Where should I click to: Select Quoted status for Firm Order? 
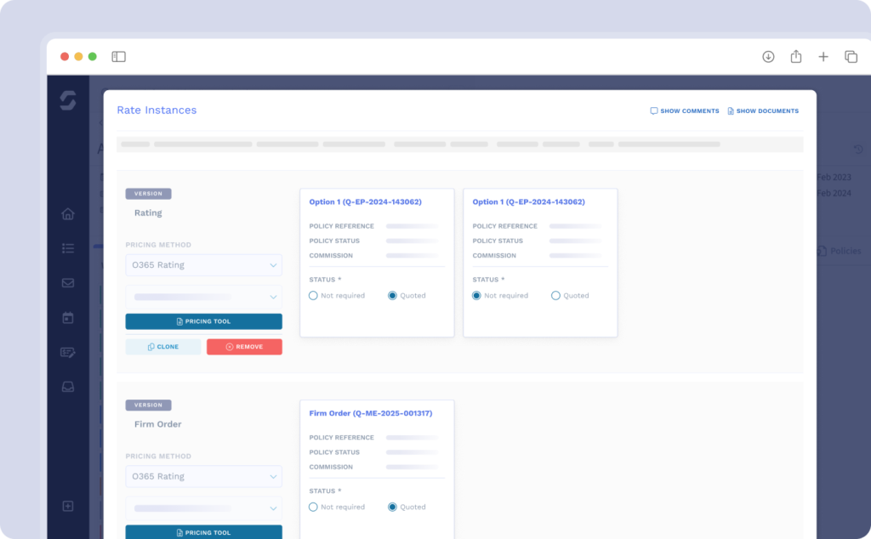pyautogui.click(x=390, y=507)
